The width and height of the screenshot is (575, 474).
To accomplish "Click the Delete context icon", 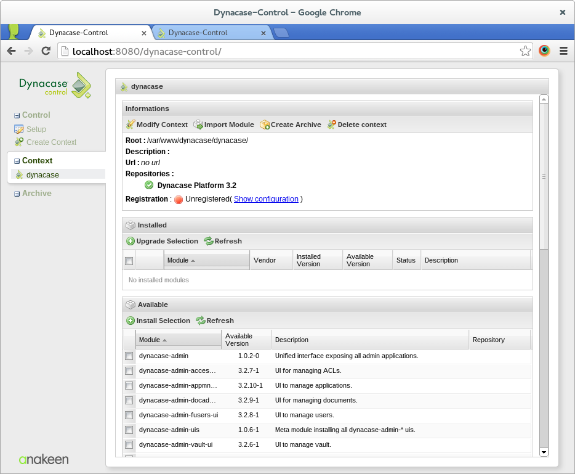I will pos(331,125).
